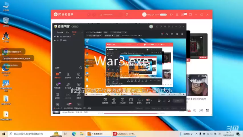Open the bottom NetEase video thumbnail

coord(197,85)
